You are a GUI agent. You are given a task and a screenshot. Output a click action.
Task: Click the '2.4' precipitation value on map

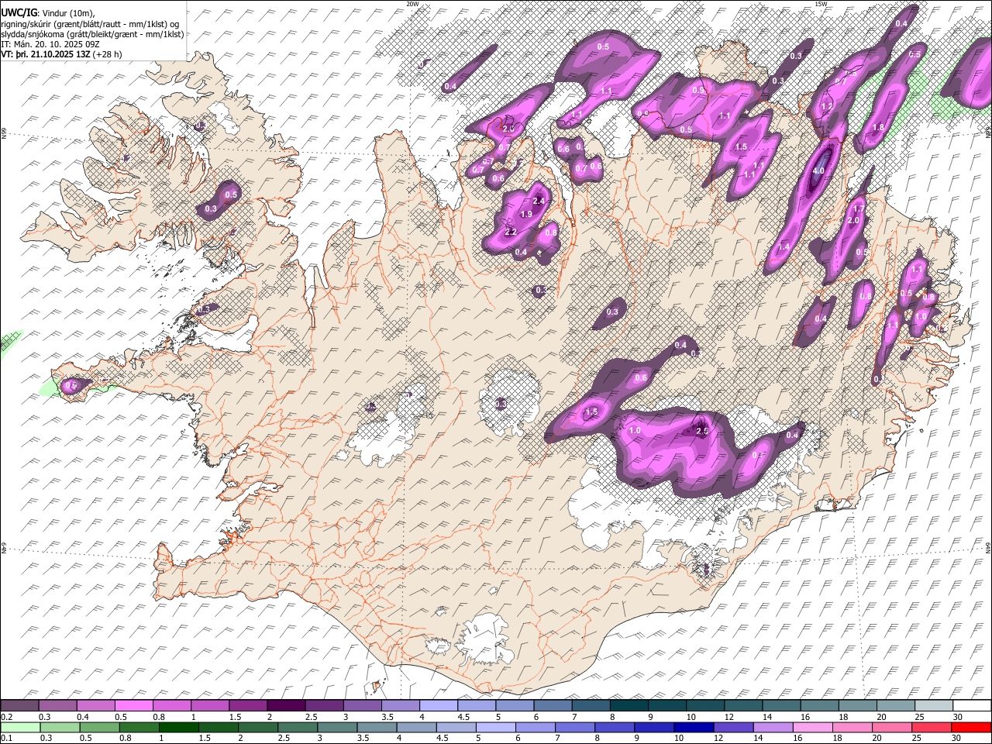[x=540, y=201]
